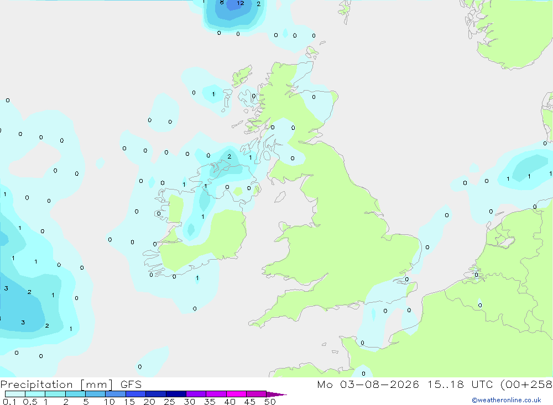Click the '8' precipitation value near top
Screen dimensions: 553x405
(x=222, y=2)
